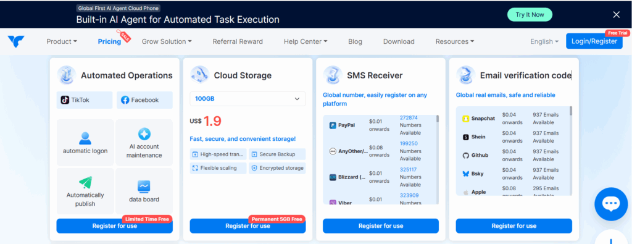The image size is (632, 244).
Task: Click the AnyOther service icon
Action: tap(333, 151)
